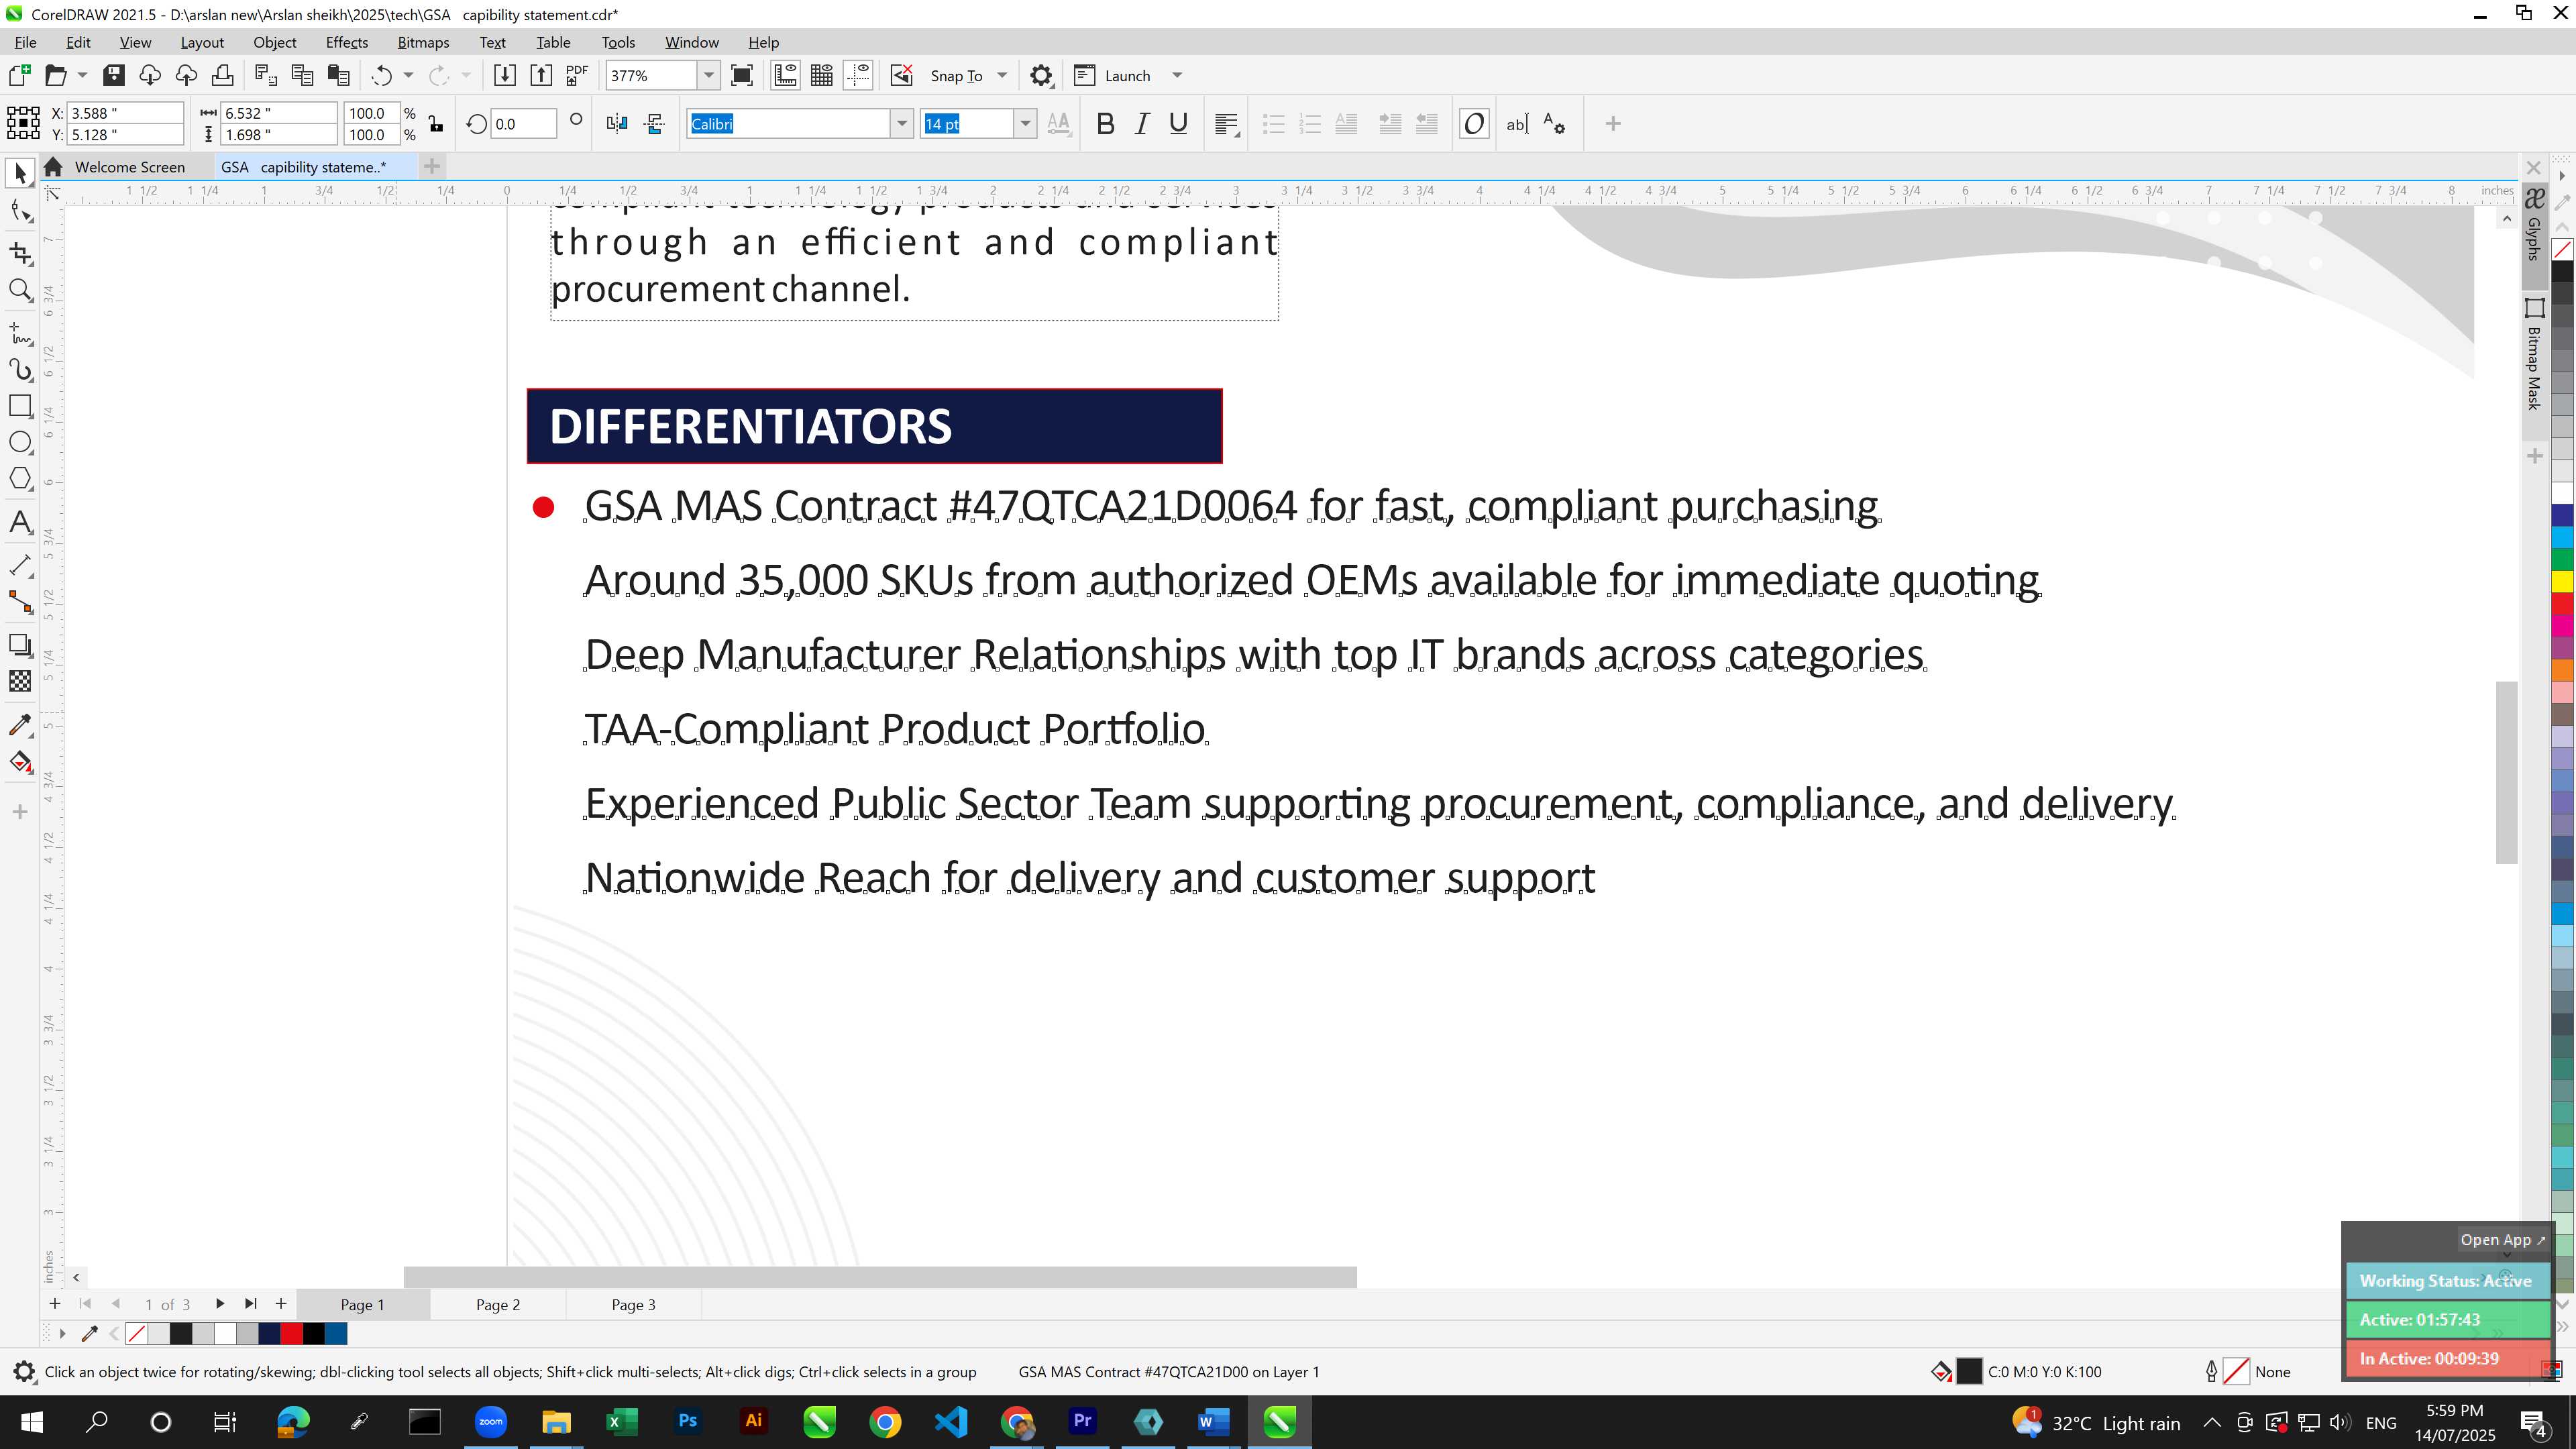
Task: Select the Parallel Dimension tool
Action: coord(20,565)
